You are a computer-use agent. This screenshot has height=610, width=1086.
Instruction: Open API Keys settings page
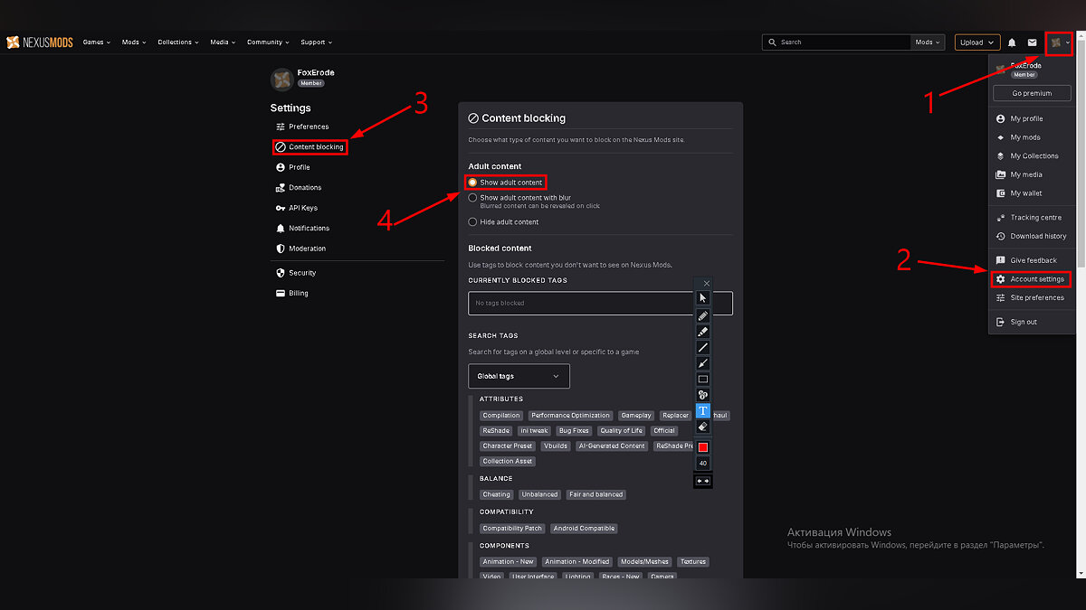coord(302,208)
